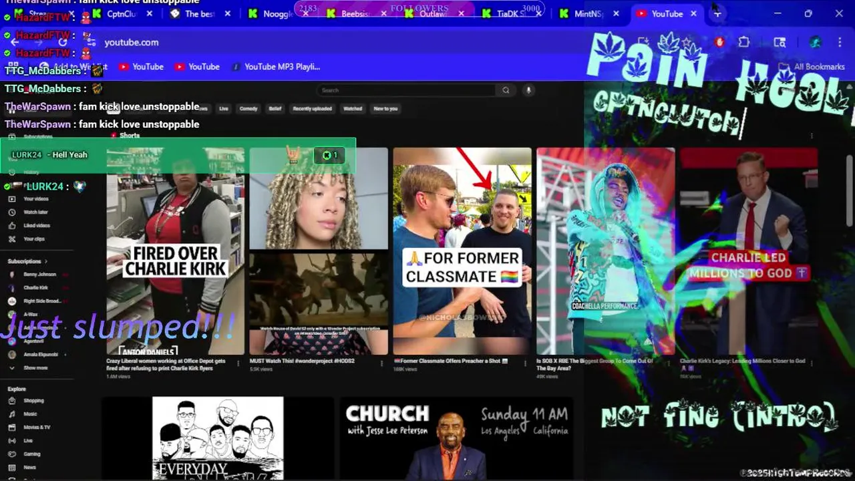
Task: Activate the voice search microphone icon
Action: [x=528, y=90]
